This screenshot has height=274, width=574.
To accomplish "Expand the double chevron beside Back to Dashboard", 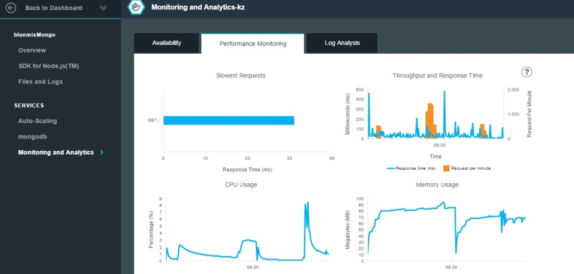I will coord(103,8).
